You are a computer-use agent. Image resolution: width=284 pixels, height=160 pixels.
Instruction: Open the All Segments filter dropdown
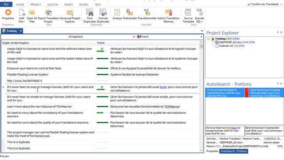point(134,37)
